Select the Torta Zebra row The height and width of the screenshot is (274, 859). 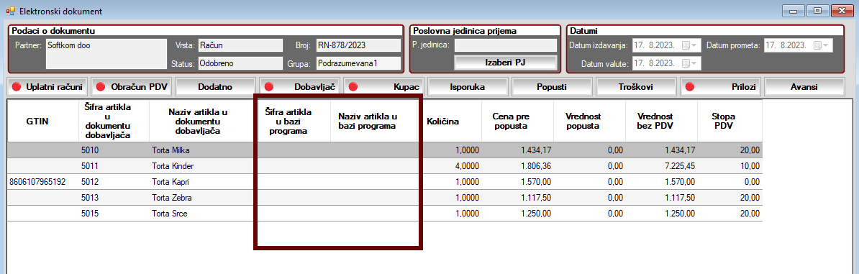[385, 198]
